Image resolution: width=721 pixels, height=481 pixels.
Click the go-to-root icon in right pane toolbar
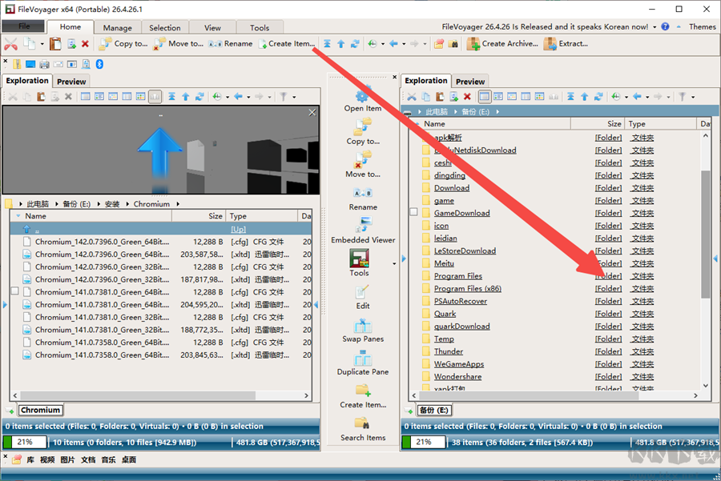pos(570,97)
